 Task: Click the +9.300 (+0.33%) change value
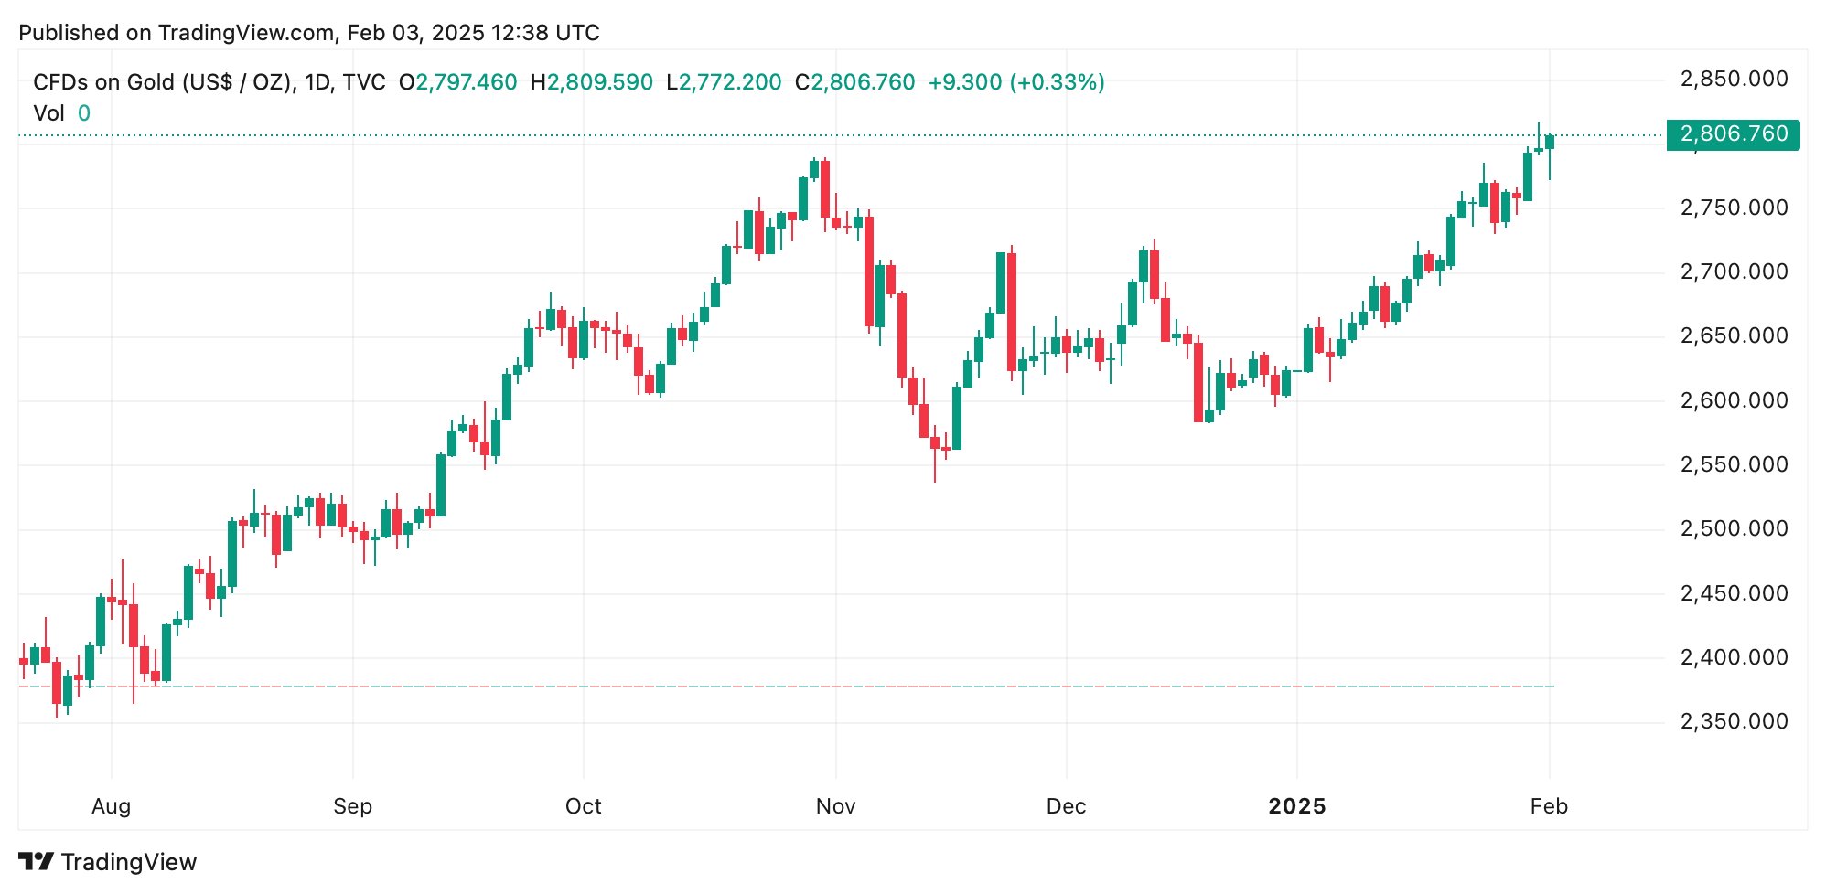coord(1016,82)
